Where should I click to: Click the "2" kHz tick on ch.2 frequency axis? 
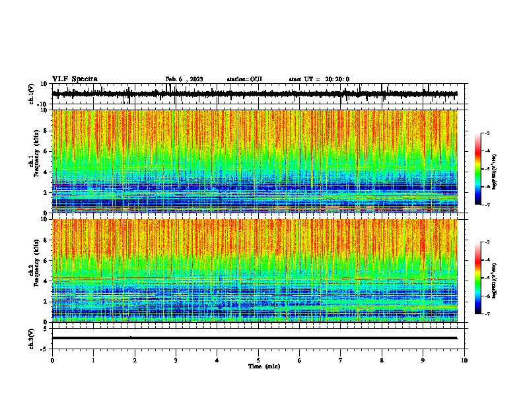46,302
